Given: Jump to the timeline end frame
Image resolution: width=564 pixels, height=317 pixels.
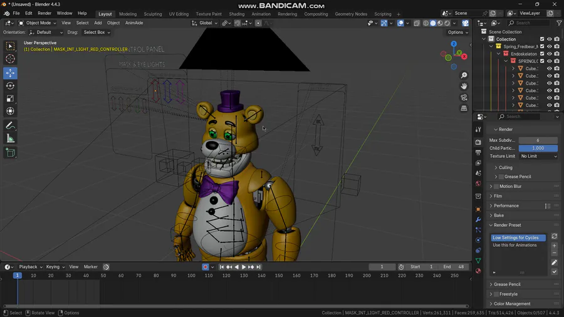Looking at the screenshot, I should pos(259,267).
